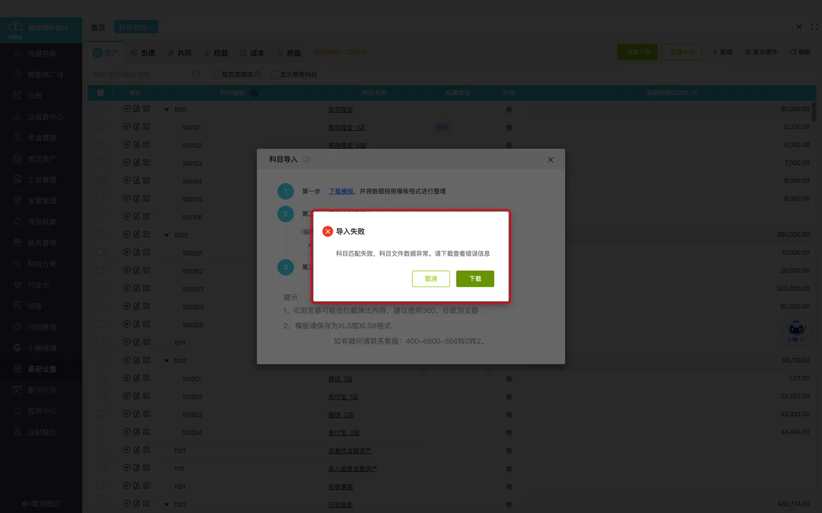This screenshot has width=822, height=513.
Task: Toggle the 按页签筛选 checkbox
Action: click(216, 74)
